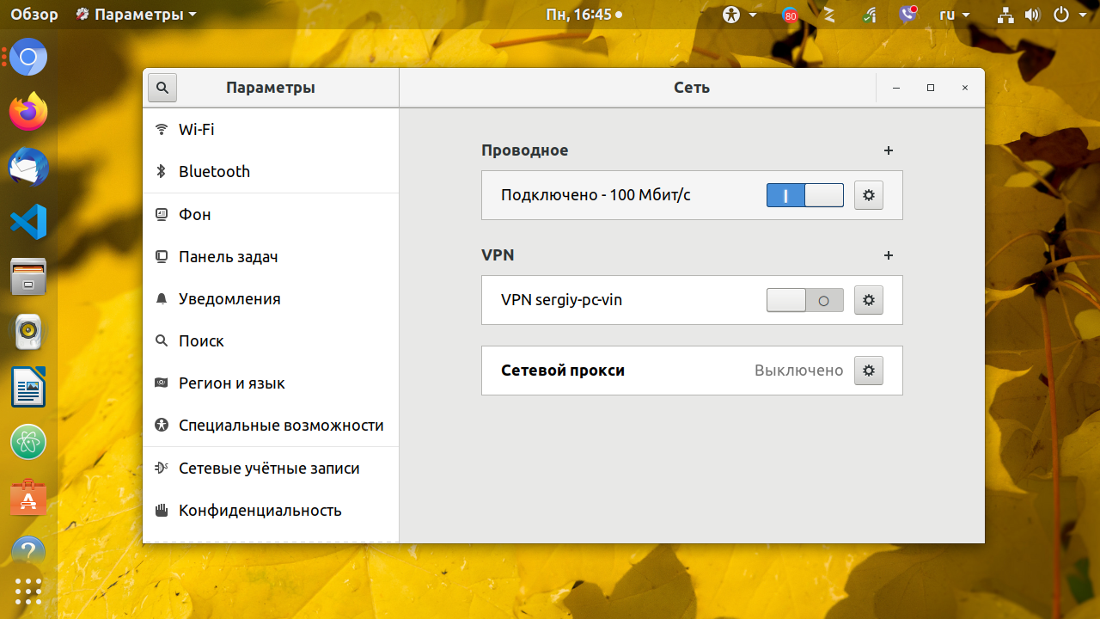
Task: Open Ubuntu Software from the dock
Action: [x=28, y=497]
